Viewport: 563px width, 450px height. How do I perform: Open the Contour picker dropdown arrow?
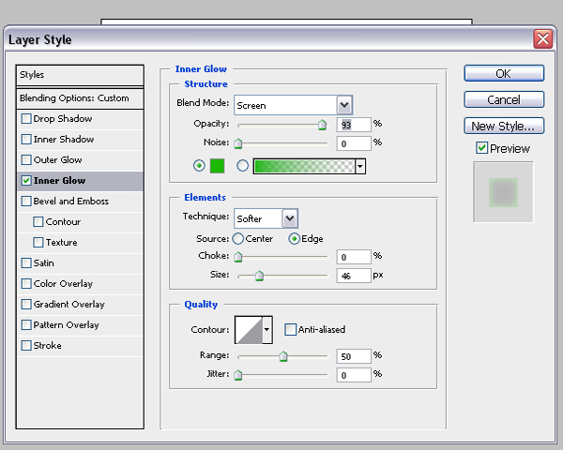click(x=266, y=330)
